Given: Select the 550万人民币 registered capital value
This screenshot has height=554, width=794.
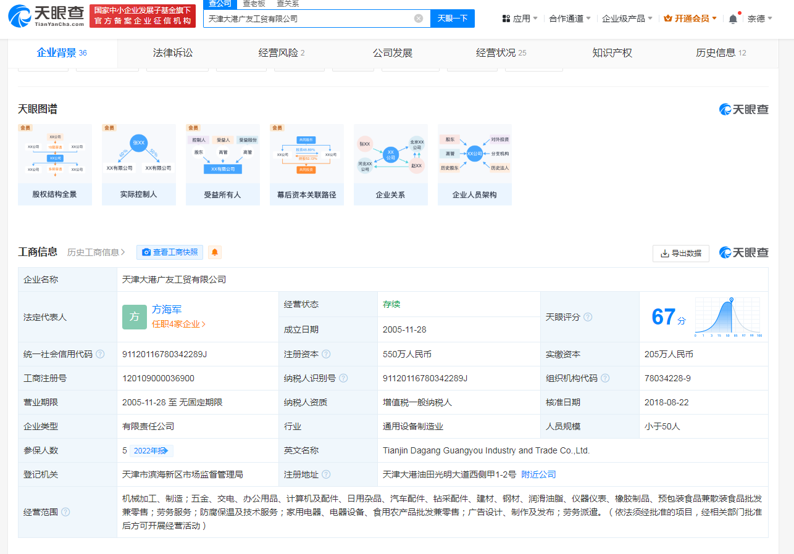Looking at the screenshot, I should click(x=407, y=354).
